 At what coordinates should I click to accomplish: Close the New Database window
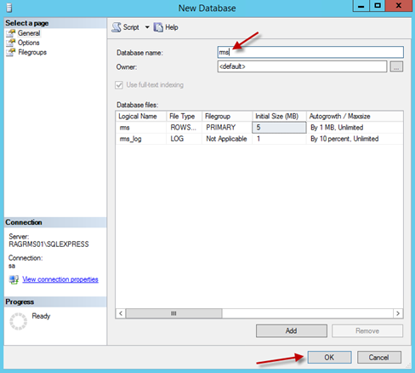399,6
